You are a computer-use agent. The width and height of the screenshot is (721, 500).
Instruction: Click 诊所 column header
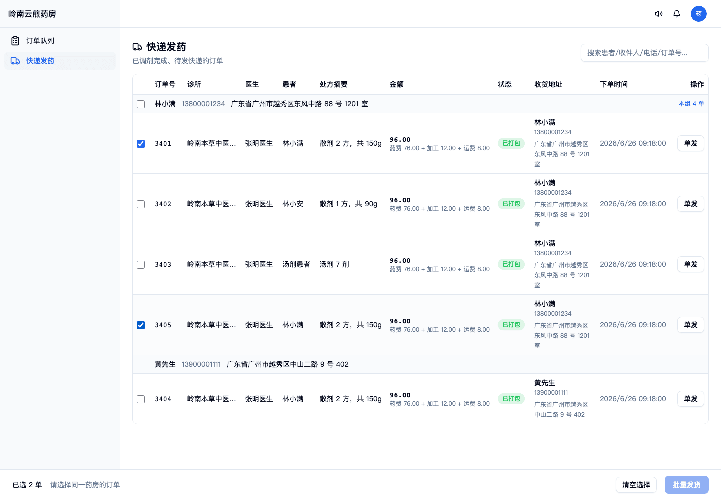pyautogui.click(x=194, y=84)
